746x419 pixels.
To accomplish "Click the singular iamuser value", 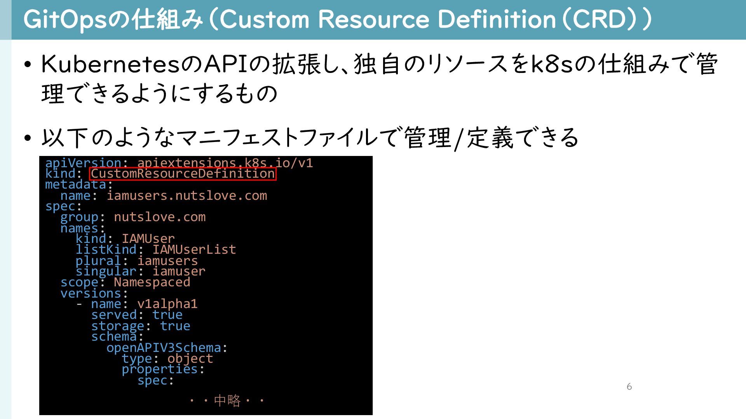I will (x=179, y=271).
